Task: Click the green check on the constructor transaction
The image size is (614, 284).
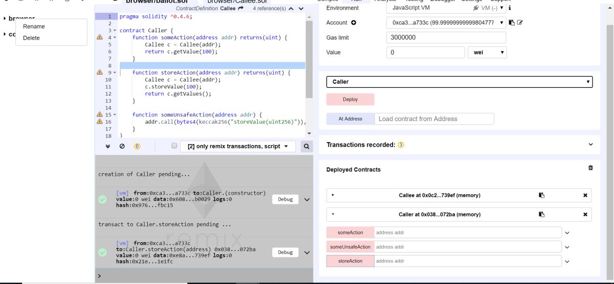Action: pos(103,199)
